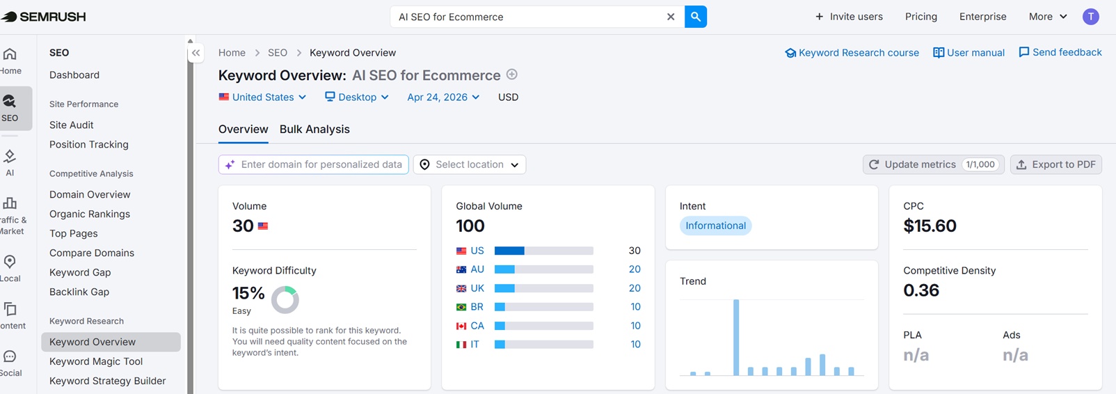
Task: Collapse the sidebar with double-chevron icon
Action: click(196, 53)
